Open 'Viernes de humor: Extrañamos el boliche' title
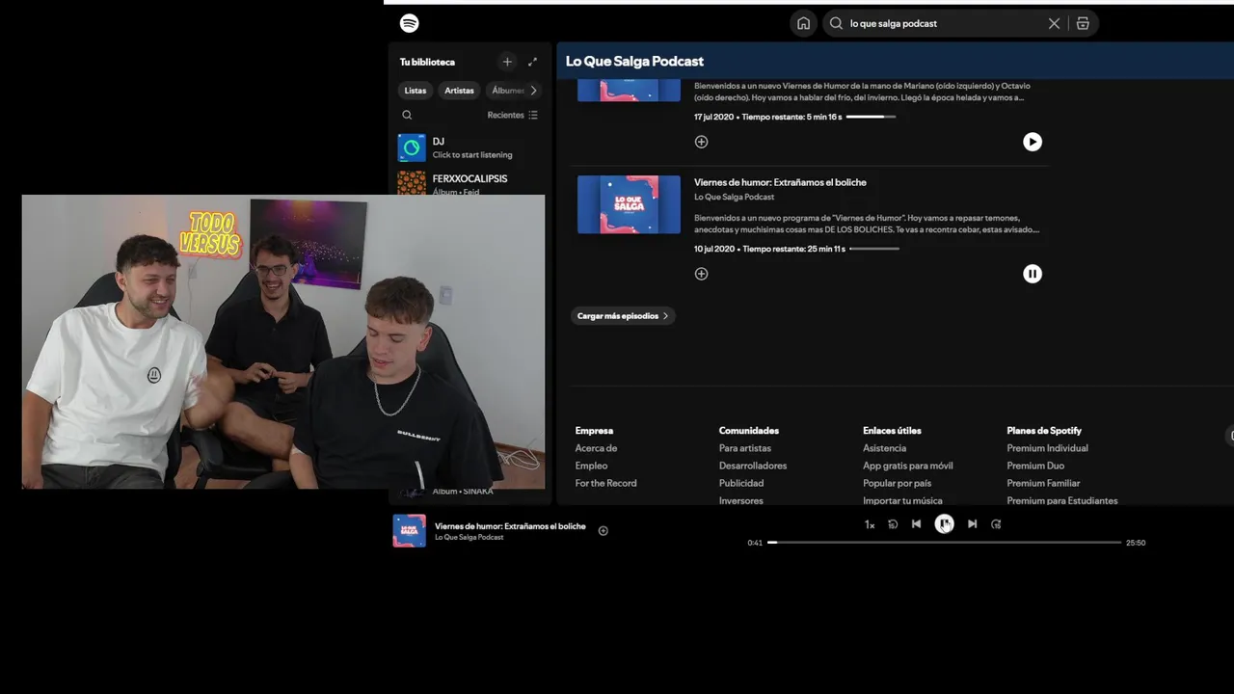 (780, 182)
